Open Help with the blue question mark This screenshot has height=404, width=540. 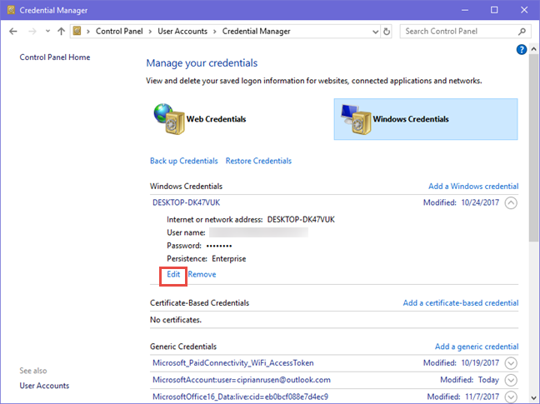[522, 49]
